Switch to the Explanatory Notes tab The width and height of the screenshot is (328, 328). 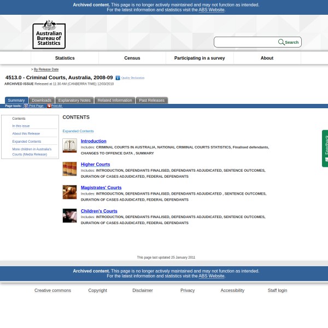74,101
